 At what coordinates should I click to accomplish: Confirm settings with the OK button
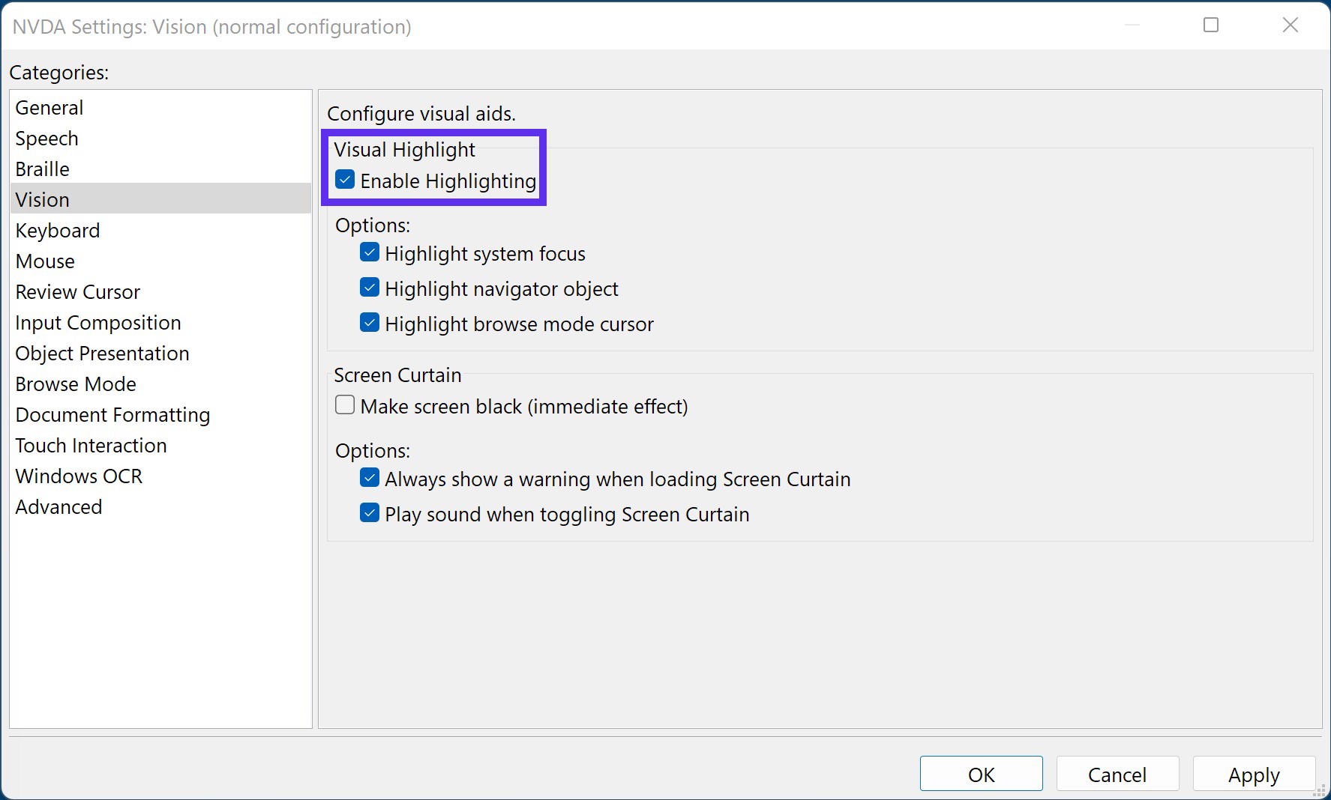[x=981, y=774]
